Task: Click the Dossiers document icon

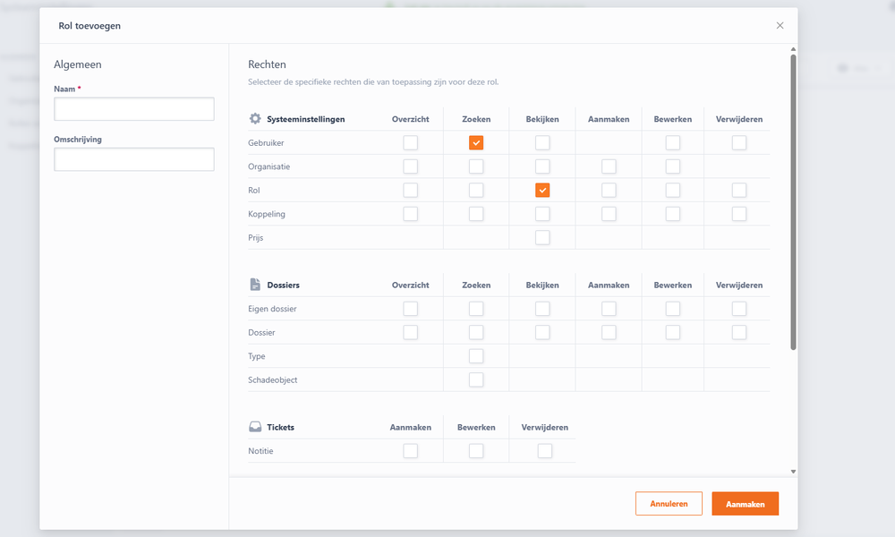Action: (x=255, y=285)
